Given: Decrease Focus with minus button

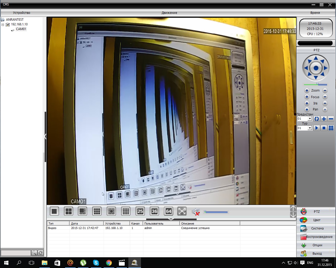Looking at the screenshot, I should tap(325, 97).
